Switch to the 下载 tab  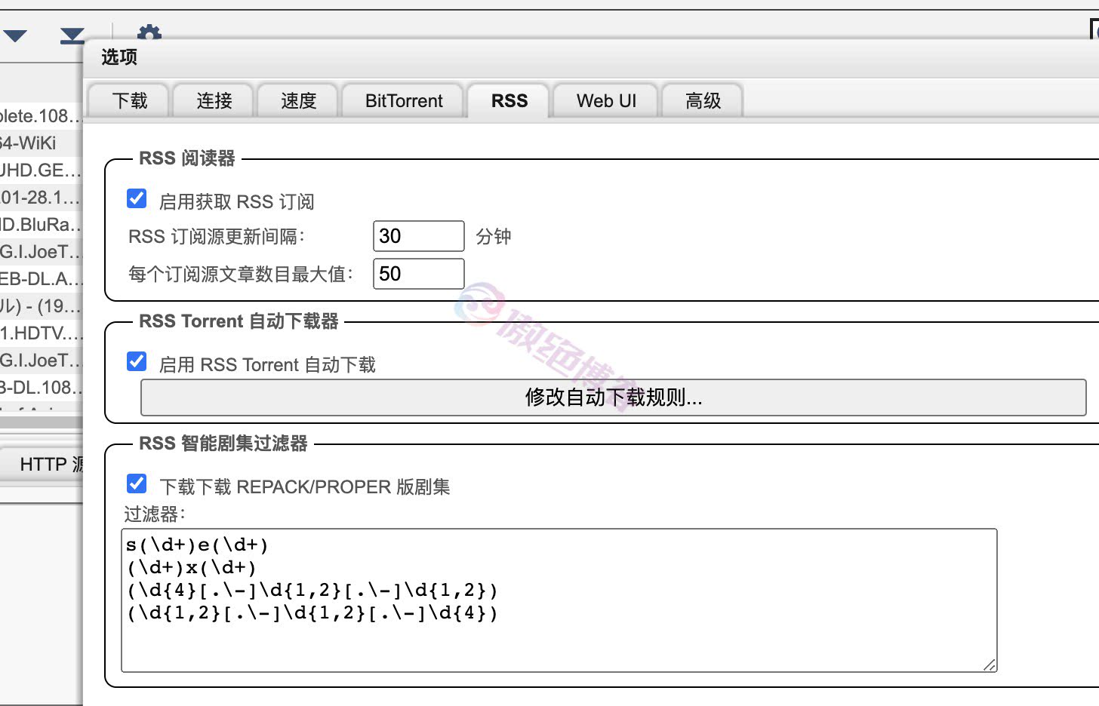click(127, 100)
